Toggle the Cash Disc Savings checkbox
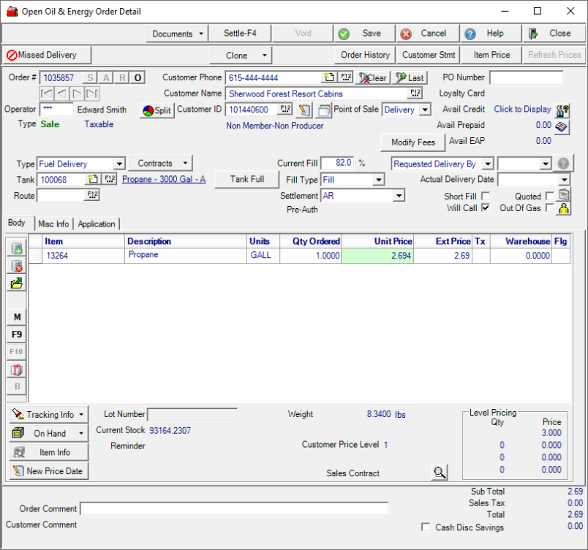 click(x=426, y=527)
